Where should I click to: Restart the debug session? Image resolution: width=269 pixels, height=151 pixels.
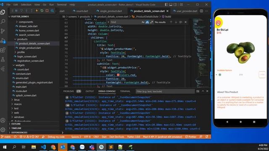point(42,11)
